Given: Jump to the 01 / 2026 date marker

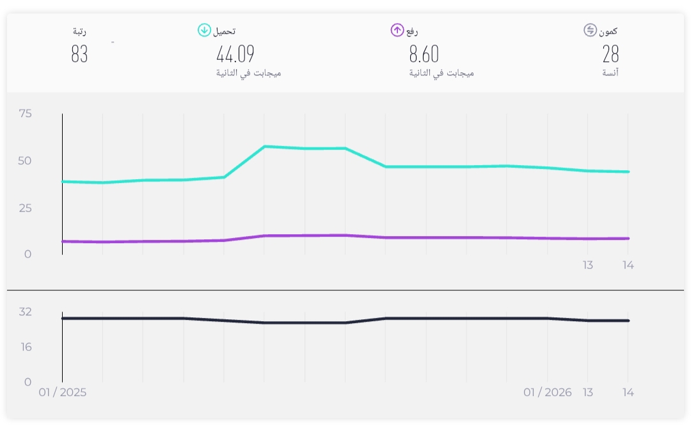Looking at the screenshot, I should [548, 392].
